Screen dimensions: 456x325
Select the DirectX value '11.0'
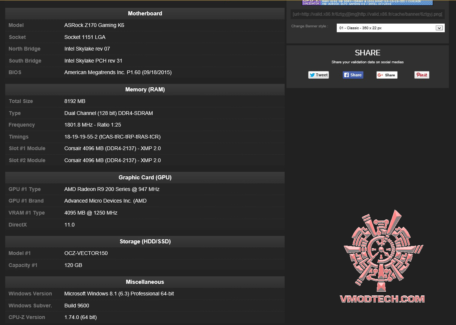69,225
